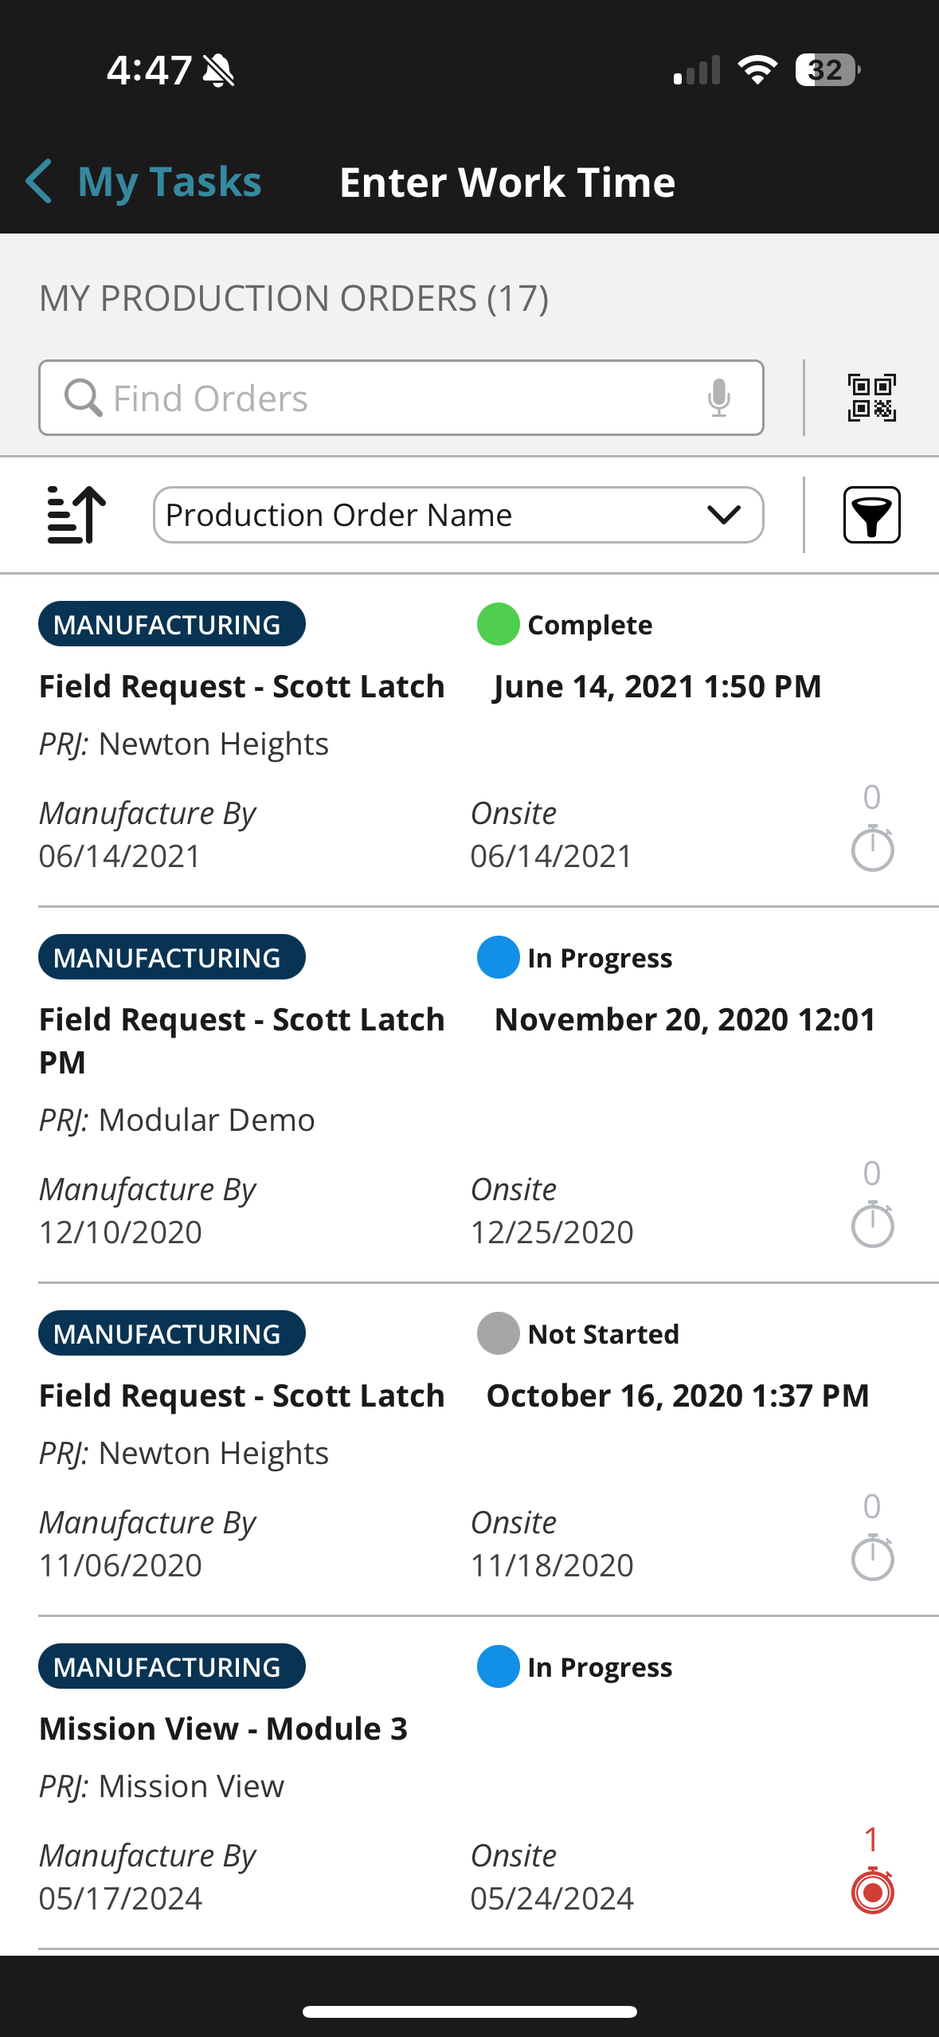Tap the microphone icon in search
939x2037 pixels.
click(x=718, y=398)
